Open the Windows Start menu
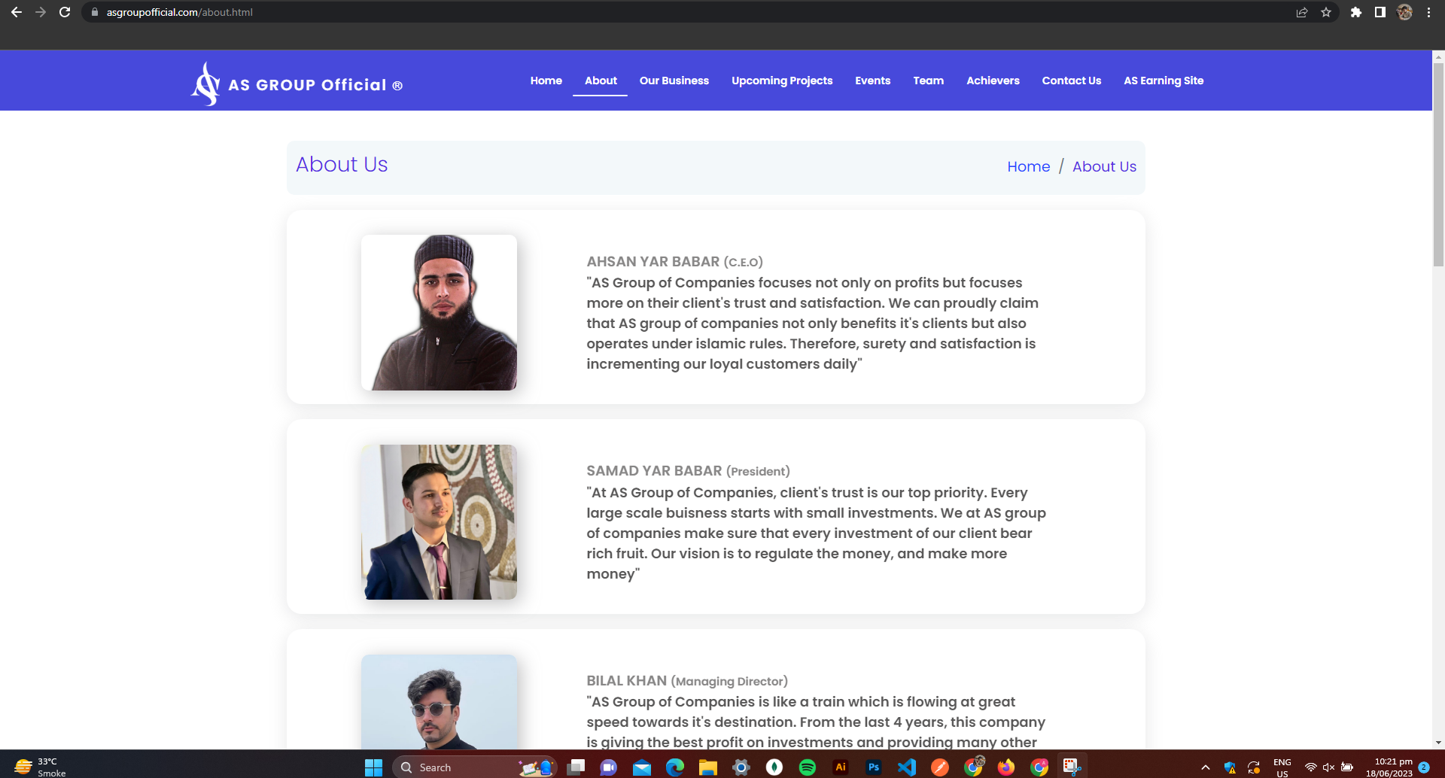This screenshot has width=1445, height=778. tap(373, 767)
